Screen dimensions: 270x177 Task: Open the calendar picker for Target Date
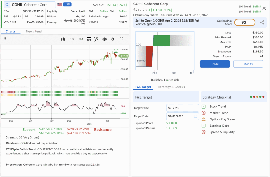195,116
